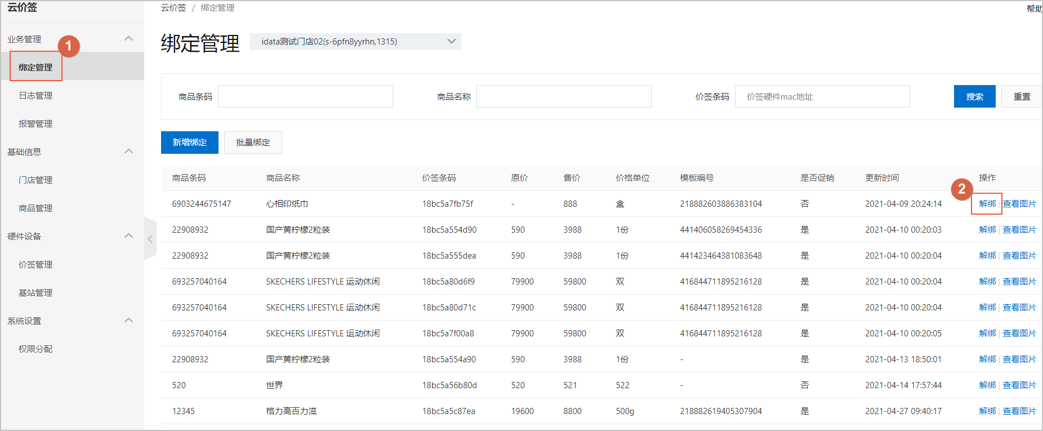Collapse the 系统设置 section chevron

(x=128, y=321)
